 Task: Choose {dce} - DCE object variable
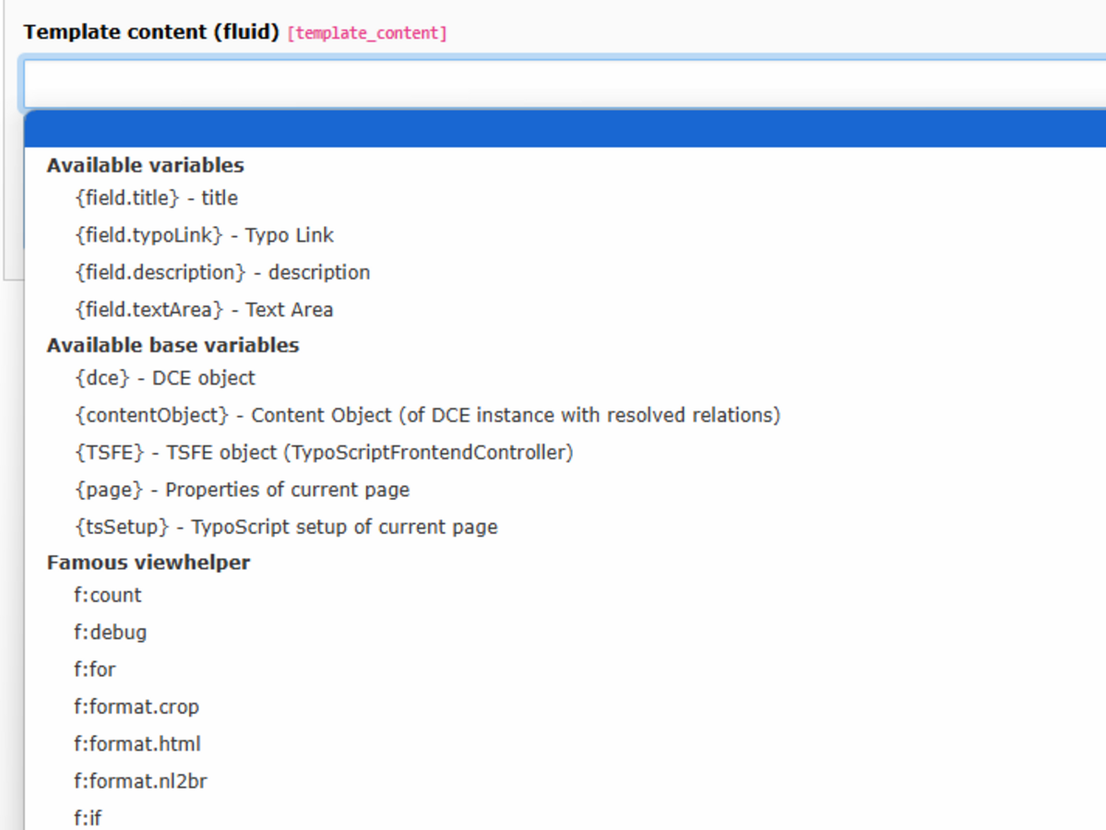565,379
